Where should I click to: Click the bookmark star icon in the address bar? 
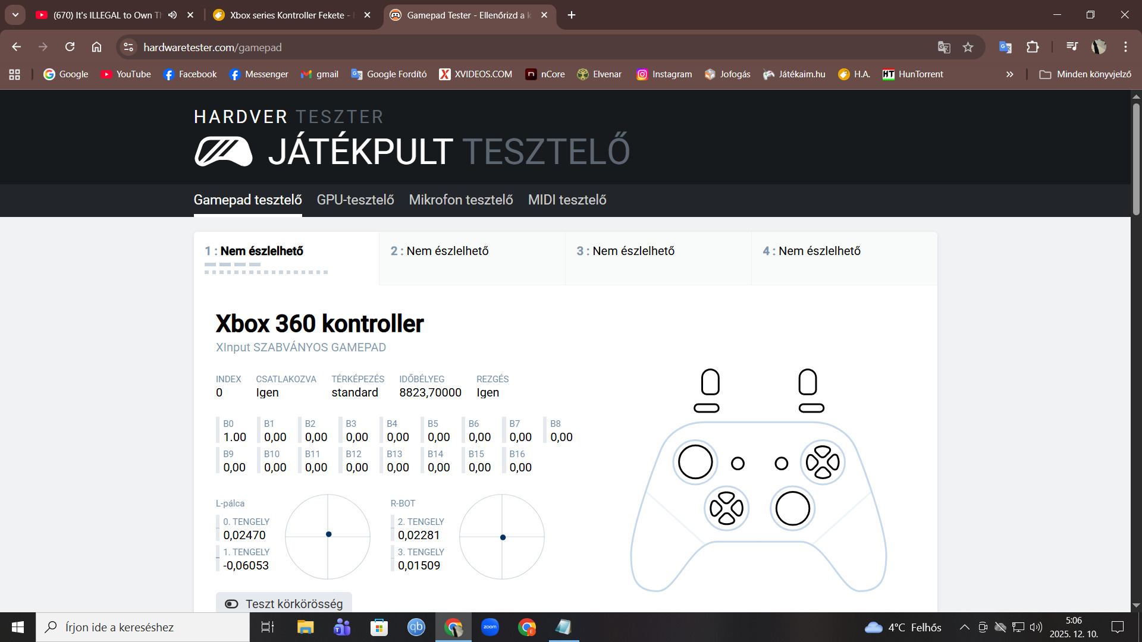(x=968, y=48)
